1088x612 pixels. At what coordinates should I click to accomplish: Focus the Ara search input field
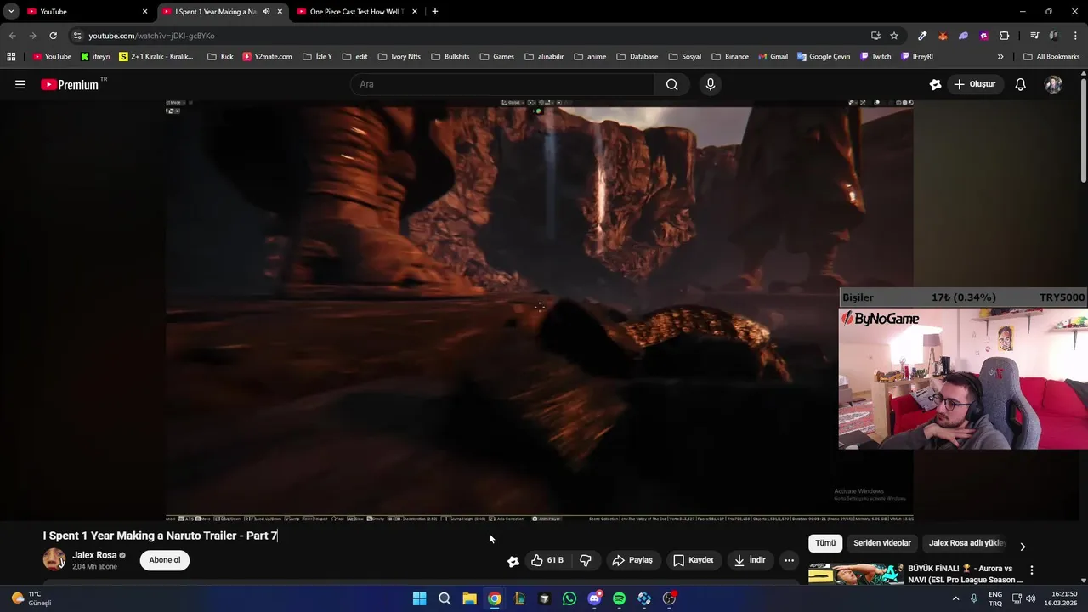pyautogui.click(x=501, y=84)
